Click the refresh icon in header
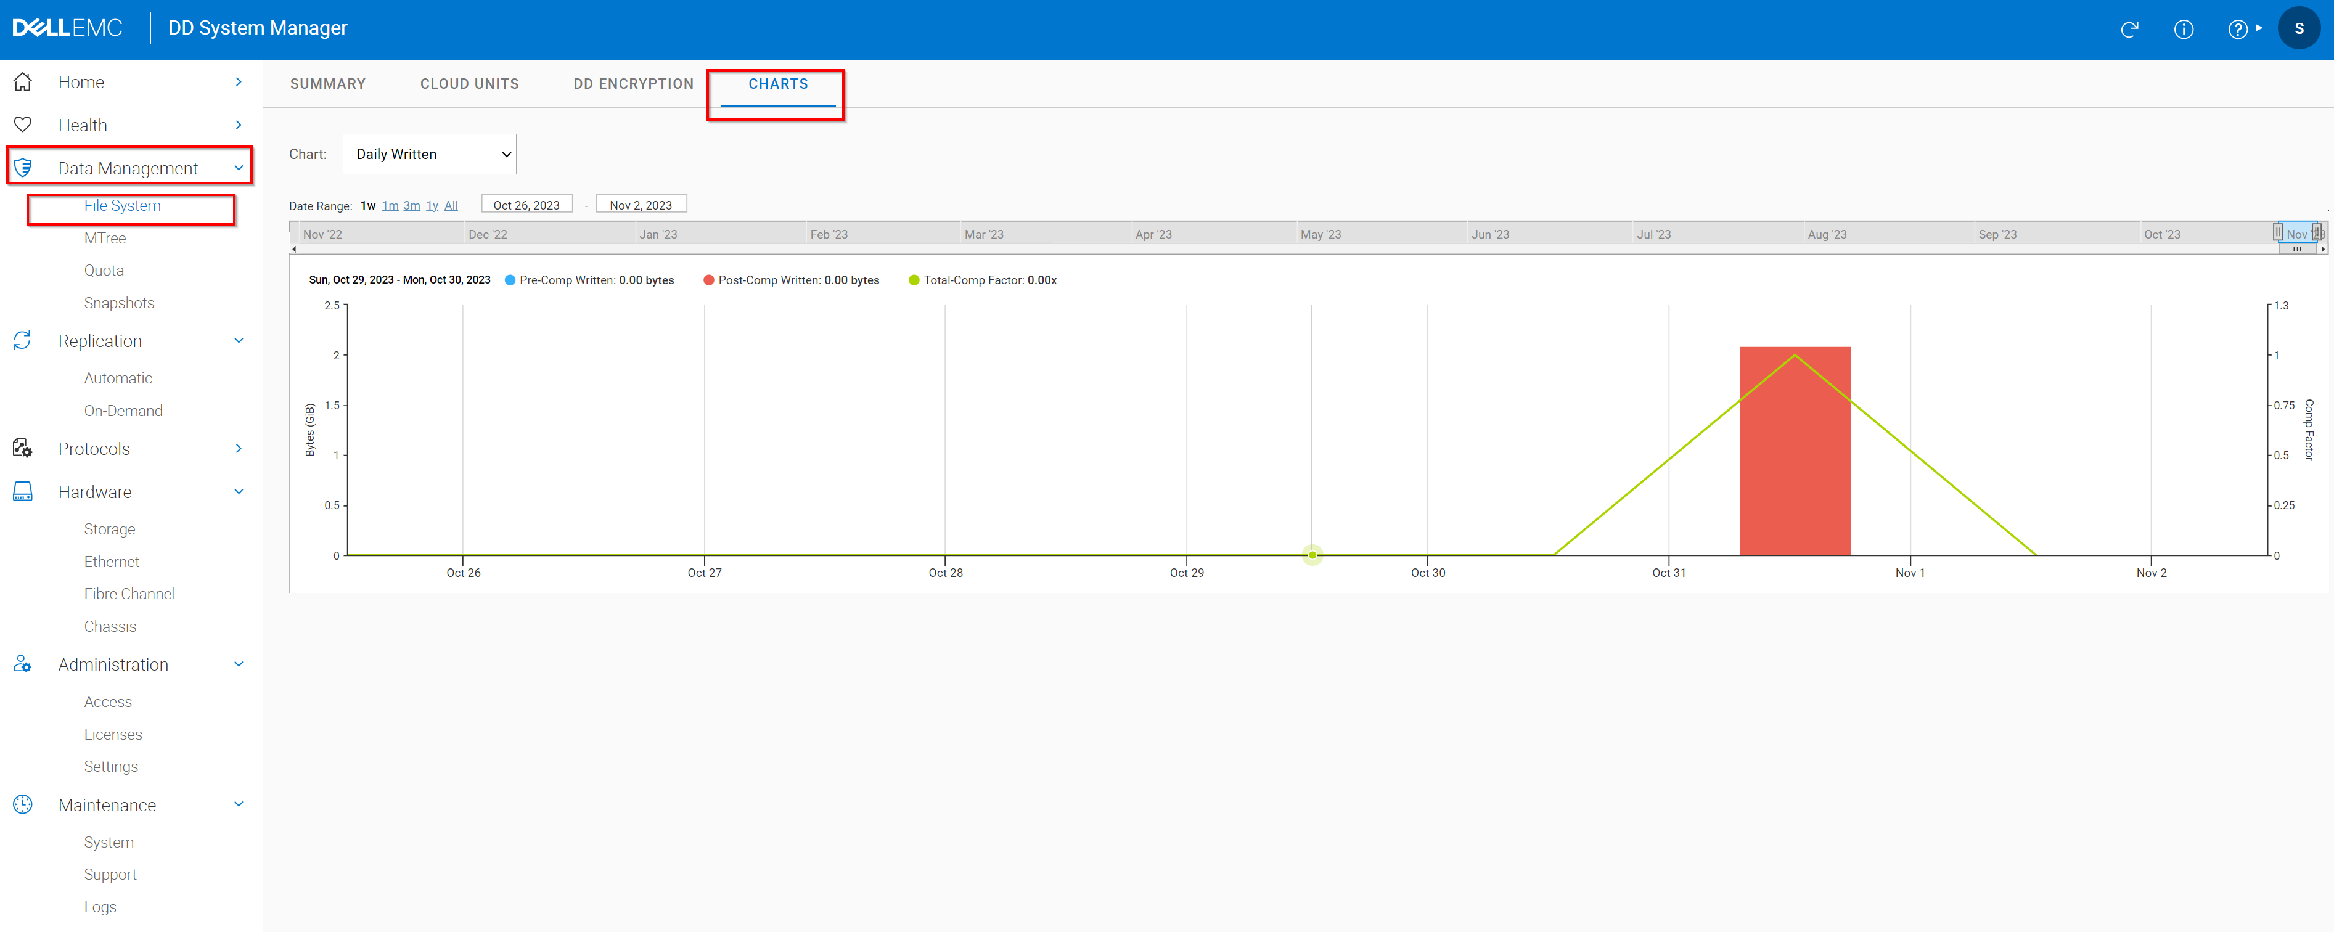 click(x=2129, y=29)
